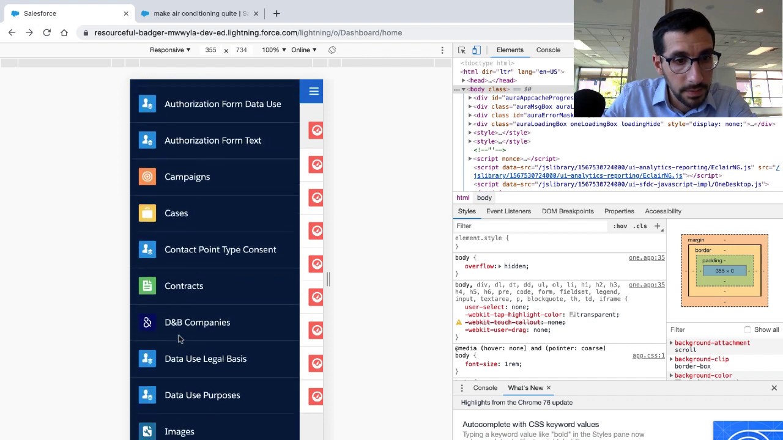The height and width of the screenshot is (440, 783).
Task: Click the transparent color swatch
Action: tap(573, 315)
